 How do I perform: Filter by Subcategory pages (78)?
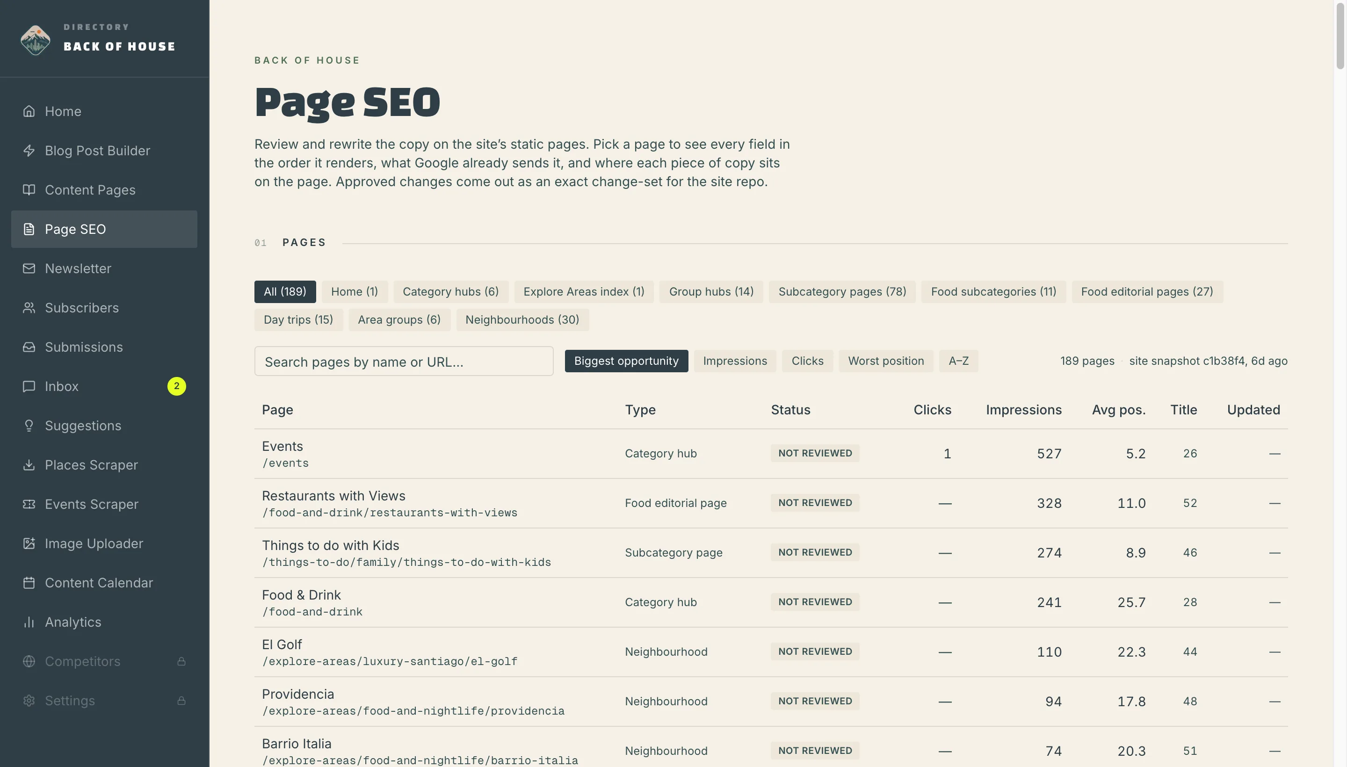tap(842, 292)
